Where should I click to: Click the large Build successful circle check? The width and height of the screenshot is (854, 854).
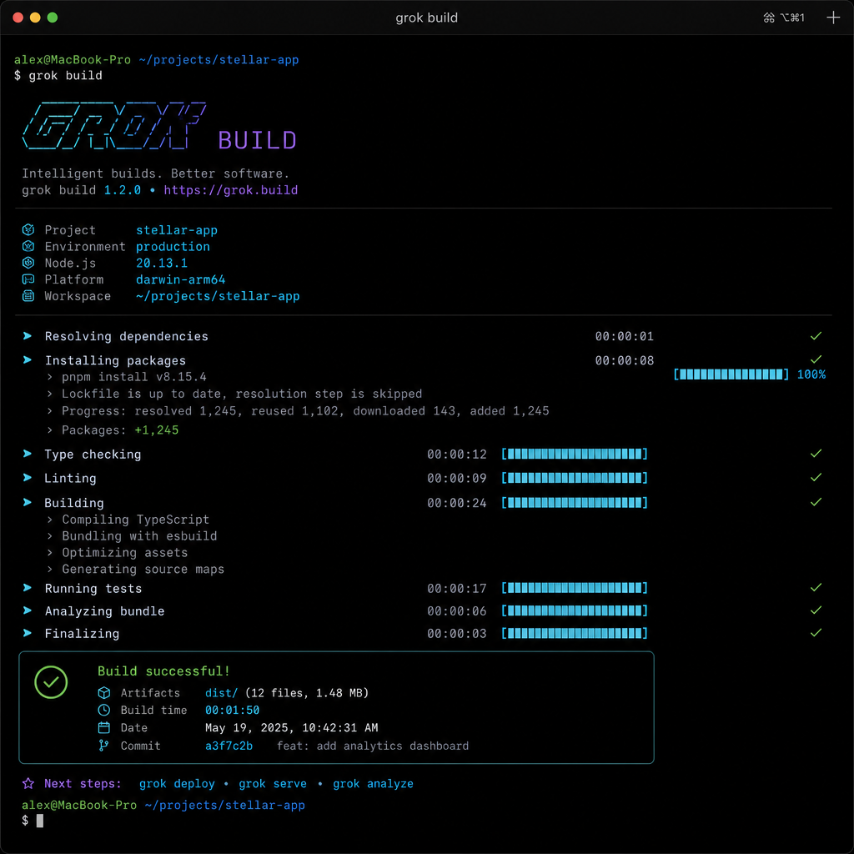[51, 682]
